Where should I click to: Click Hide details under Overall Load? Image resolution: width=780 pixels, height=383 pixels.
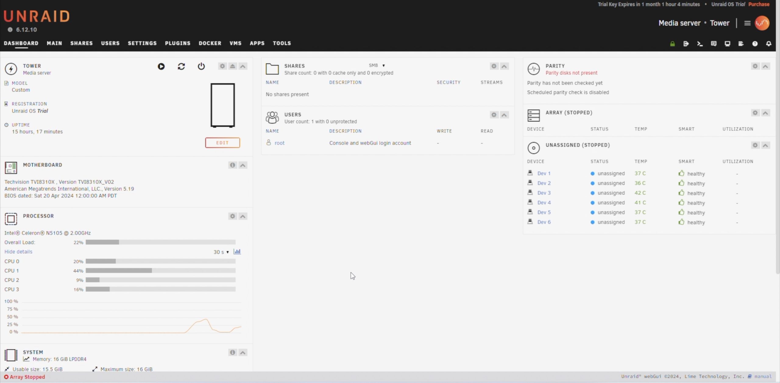click(x=18, y=252)
